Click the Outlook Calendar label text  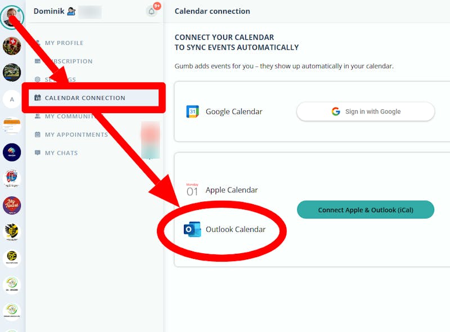[x=236, y=229]
